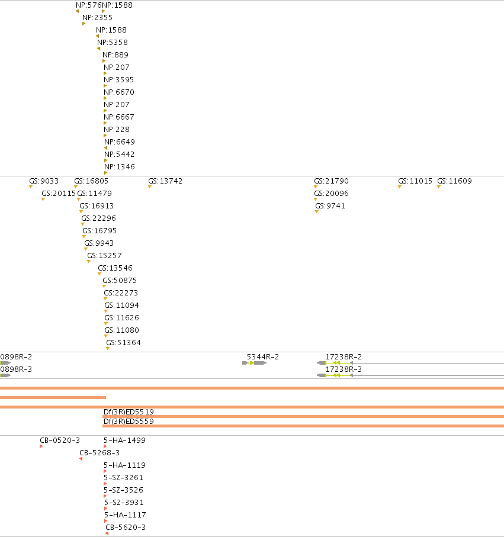This screenshot has width=504, height=537.
Task: Select the 5-HA-1499 insertion
Action: pyautogui.click(x=125, y=440)
